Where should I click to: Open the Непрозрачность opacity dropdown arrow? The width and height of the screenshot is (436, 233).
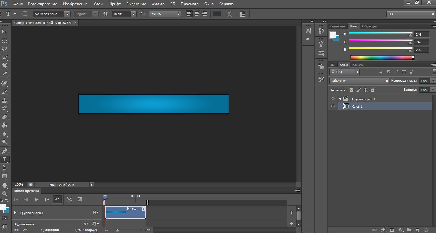click(x=433, y=81)
